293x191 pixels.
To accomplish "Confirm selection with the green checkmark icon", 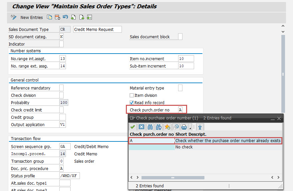I will point(133,127).
